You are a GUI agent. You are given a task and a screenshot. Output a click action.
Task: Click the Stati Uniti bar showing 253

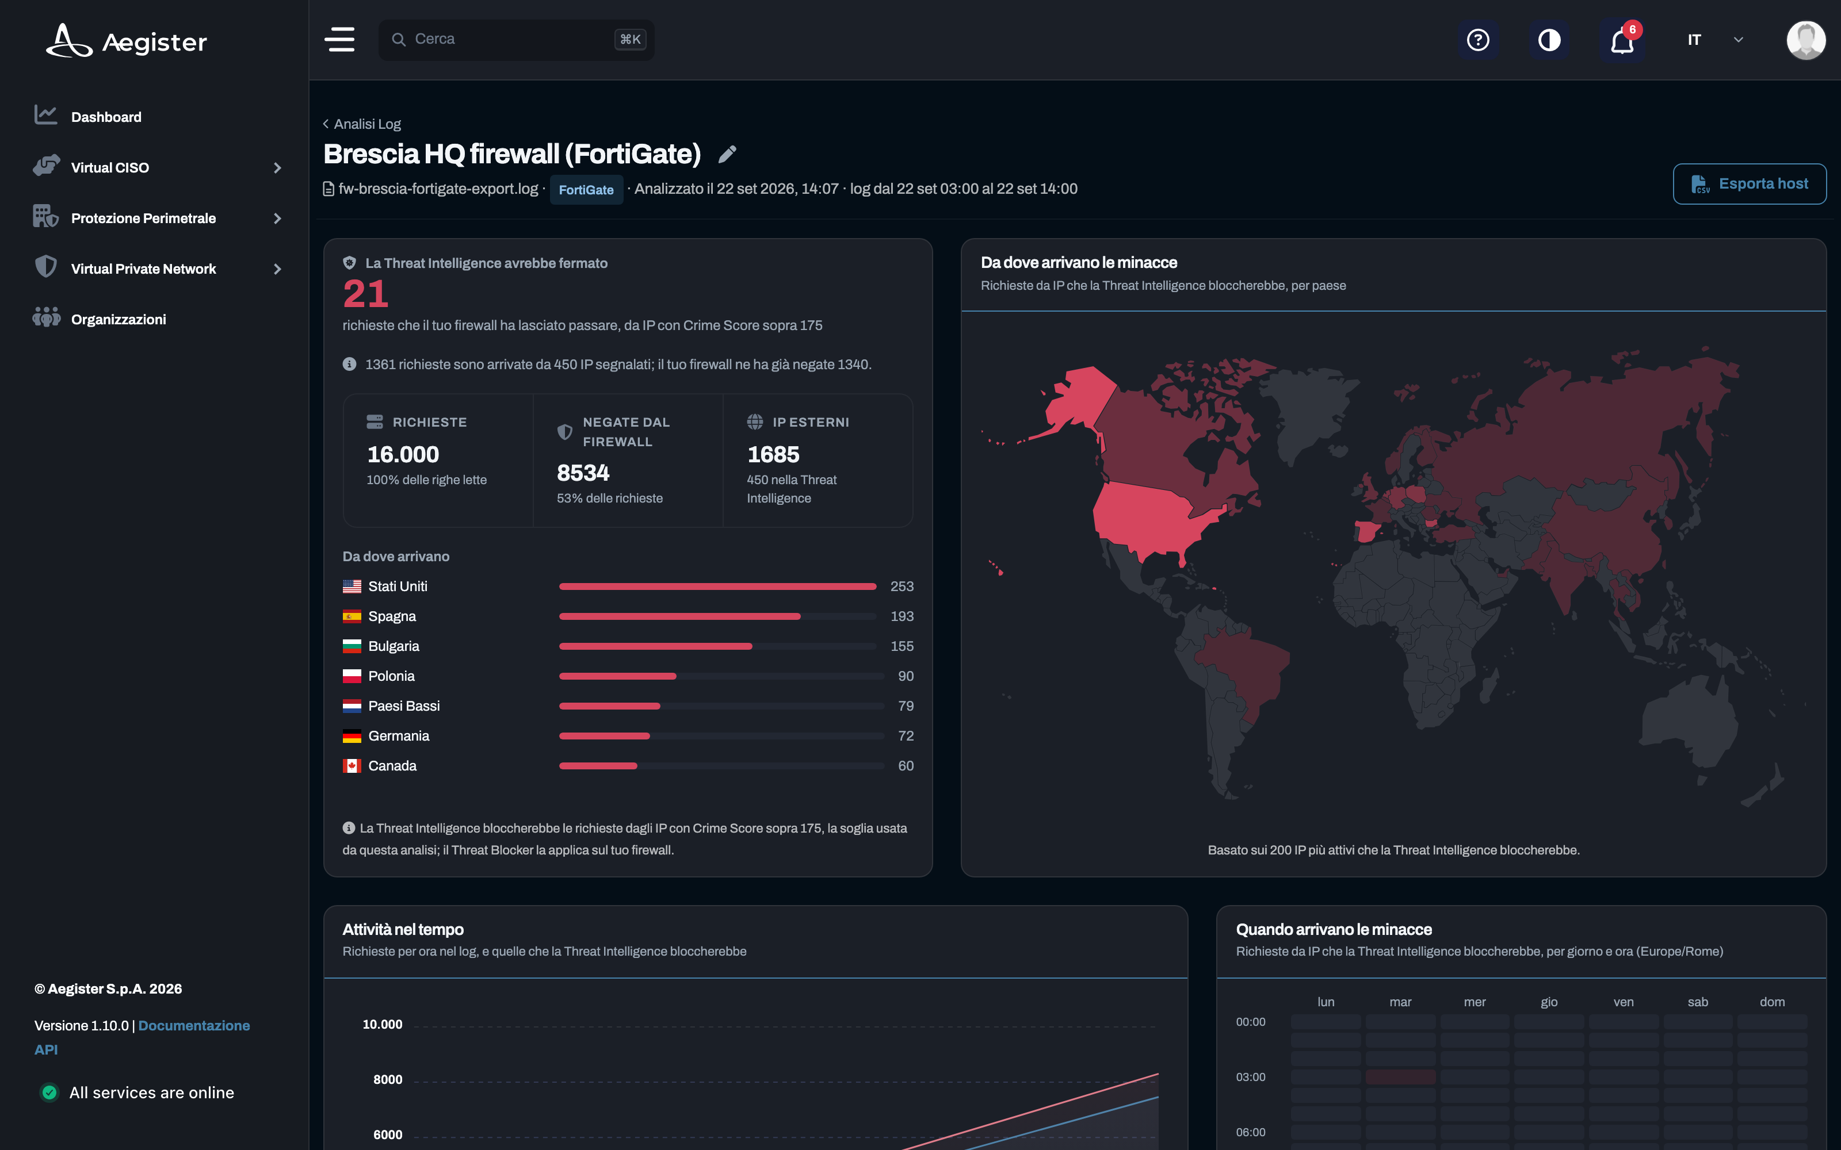point(717,586)
